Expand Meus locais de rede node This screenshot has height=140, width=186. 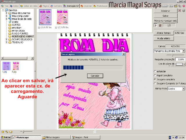coord(6,19)
